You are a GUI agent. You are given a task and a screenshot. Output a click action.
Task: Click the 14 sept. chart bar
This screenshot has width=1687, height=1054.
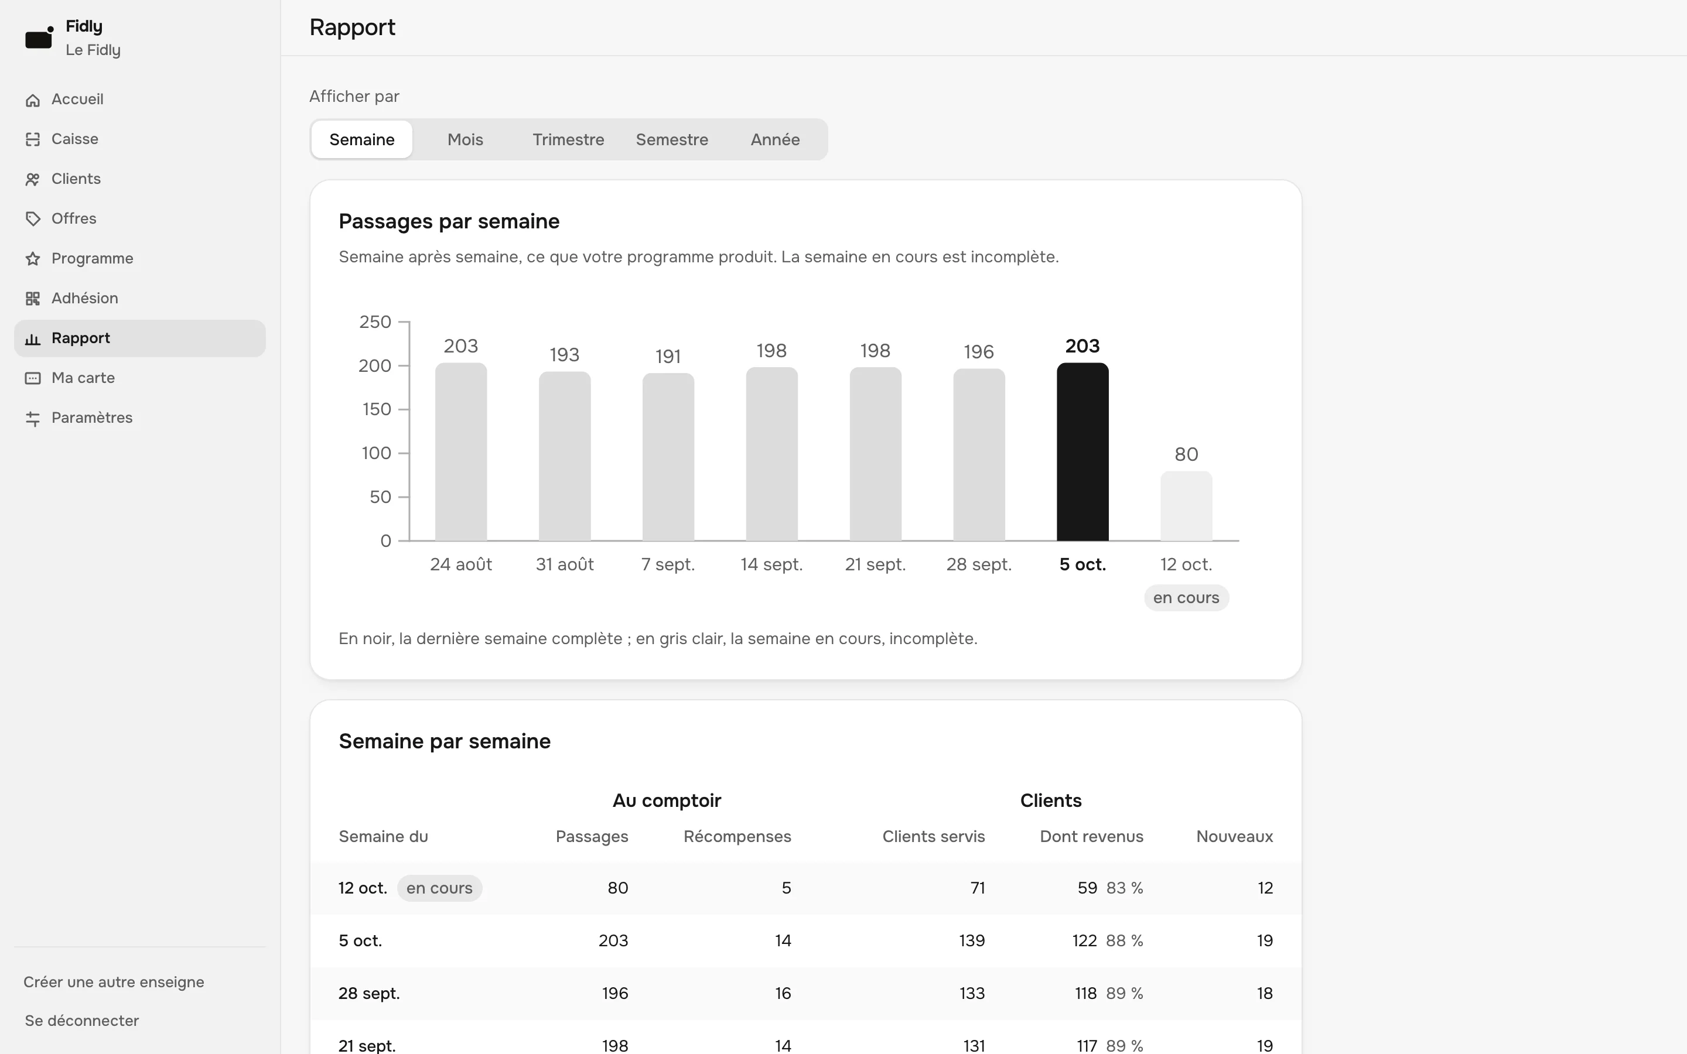[771, 454]
